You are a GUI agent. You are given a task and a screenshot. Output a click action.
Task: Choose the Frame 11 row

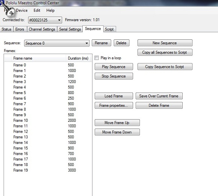48,126
